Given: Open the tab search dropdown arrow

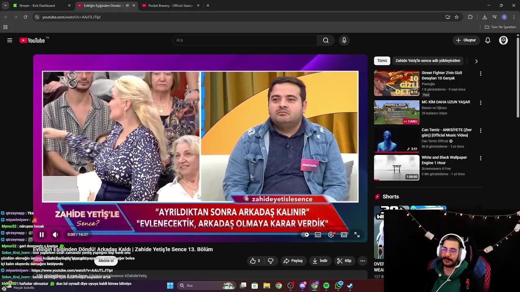Looking at the screenshot, I should 5,6.
